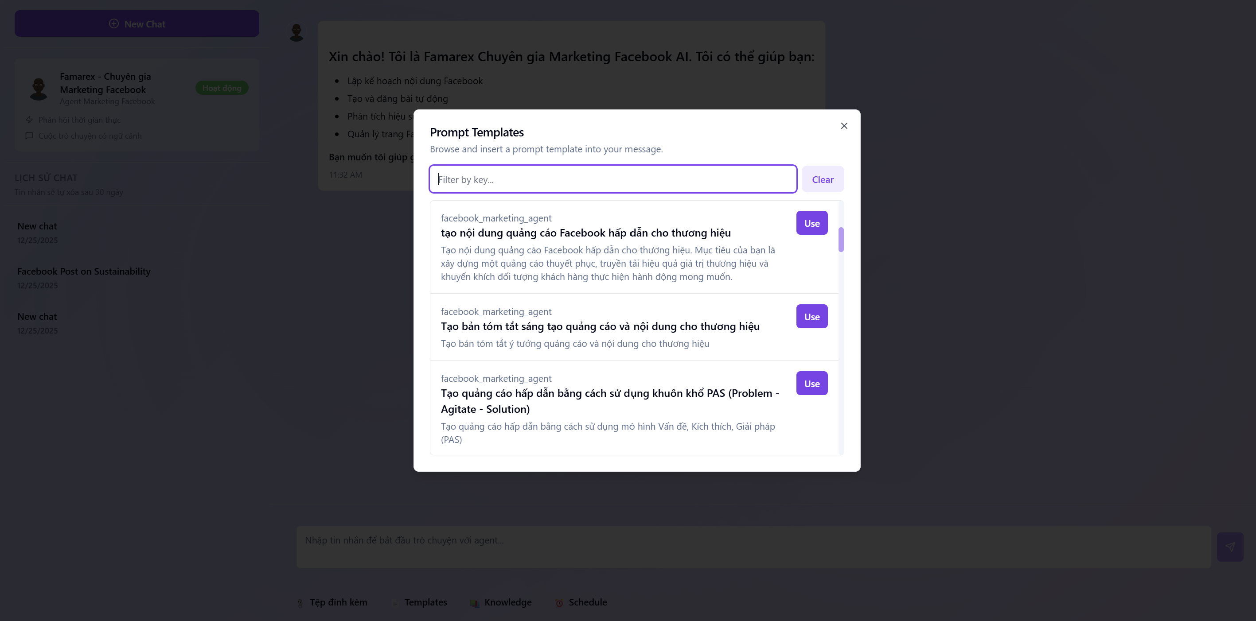The height and width of the screenshot is (621, 1256).
Task: Click the message input box
Action: tap(753, 547)
